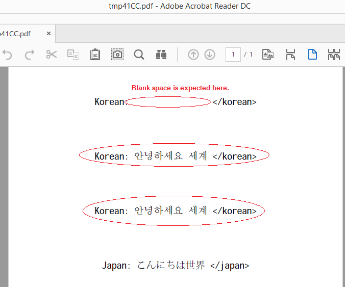This screenshot has height=287, width=346.
Task: Click the Redo arrow icon
Action: tap(30, 55)
